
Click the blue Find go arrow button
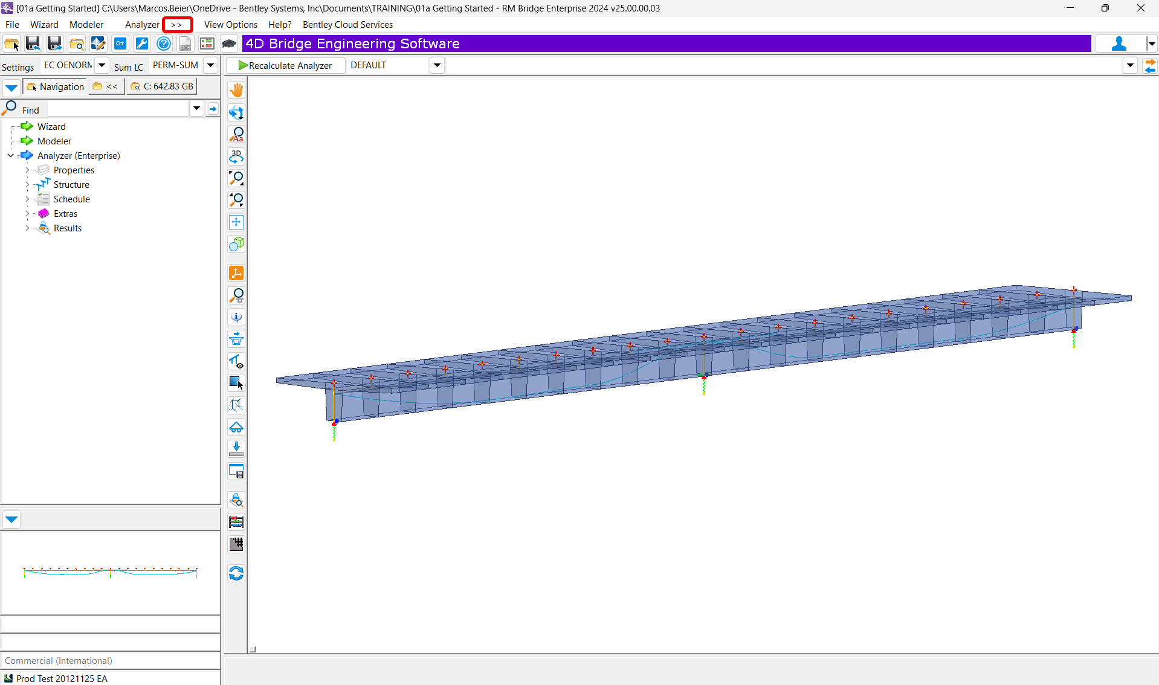pyautogui.click(x=213, y=109)
